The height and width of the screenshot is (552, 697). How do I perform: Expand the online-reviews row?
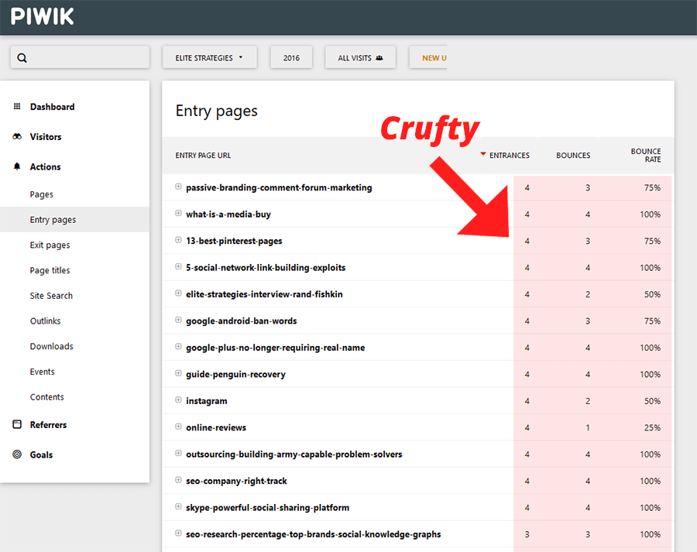click(178, 427)
